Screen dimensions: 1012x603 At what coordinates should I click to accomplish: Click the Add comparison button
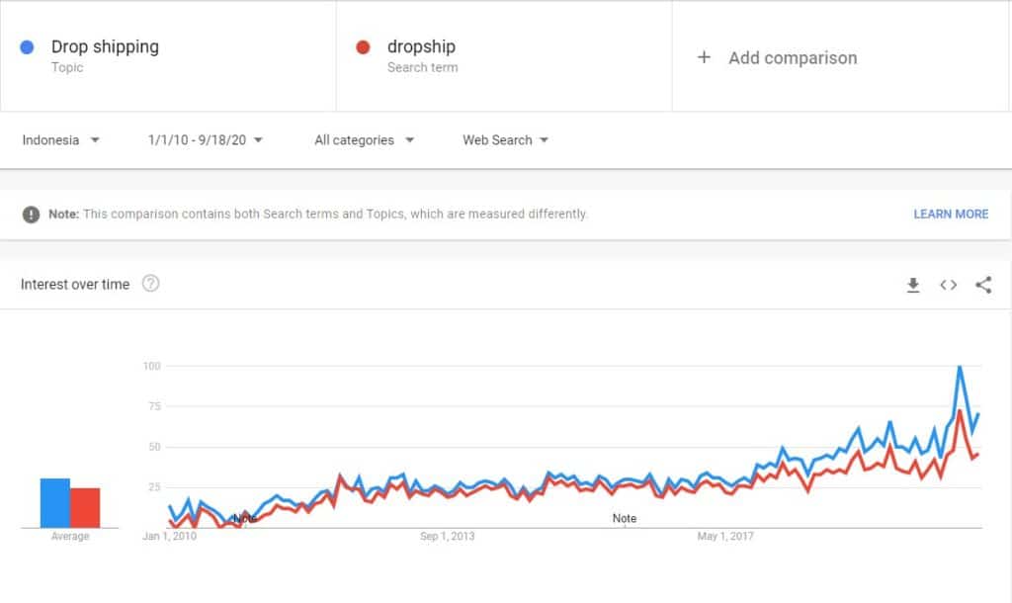793,57
